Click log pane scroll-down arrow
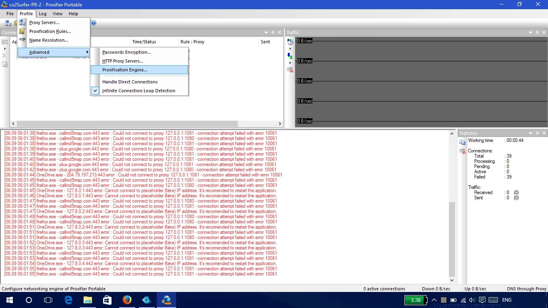Viewport: 548px width, 308px height. 452,280
